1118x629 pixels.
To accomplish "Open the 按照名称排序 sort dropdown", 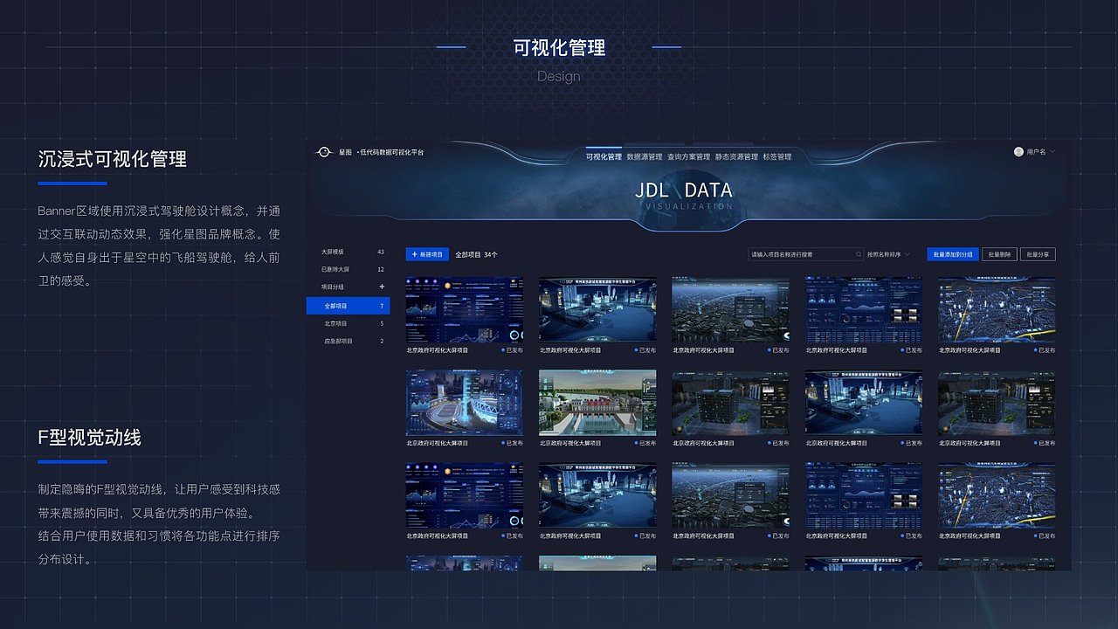I will tap(887, 253).
